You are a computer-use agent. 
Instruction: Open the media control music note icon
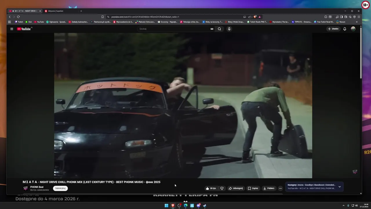point(337,17)
